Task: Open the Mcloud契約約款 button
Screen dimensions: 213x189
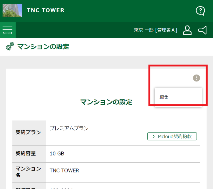Action: (x=172, y=136)
